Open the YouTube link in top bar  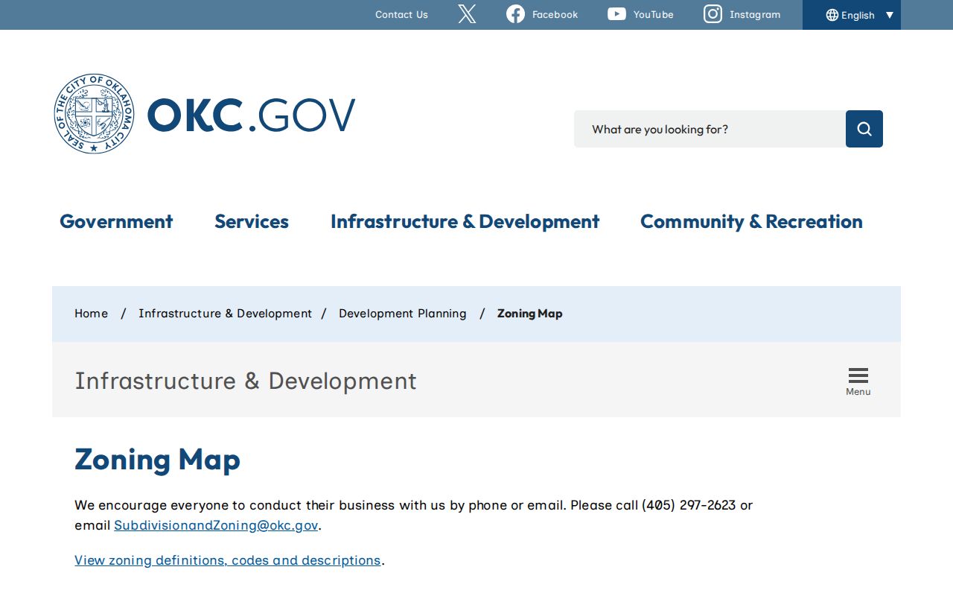point(640,14)
